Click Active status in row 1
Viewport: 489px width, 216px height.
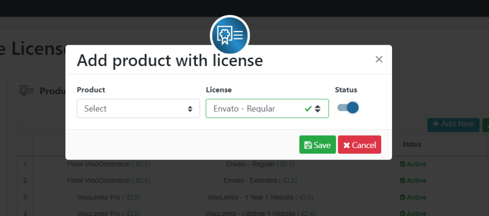coord(413,164)
